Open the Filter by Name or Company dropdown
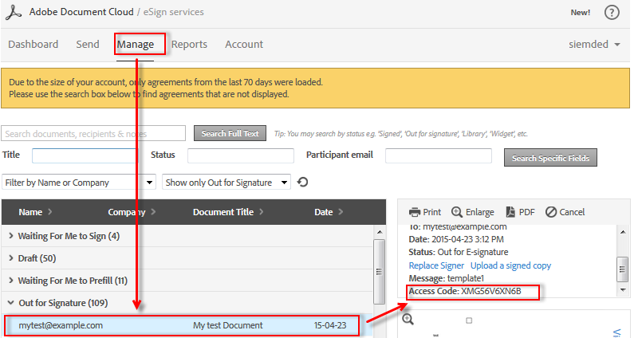 [79, 183]
